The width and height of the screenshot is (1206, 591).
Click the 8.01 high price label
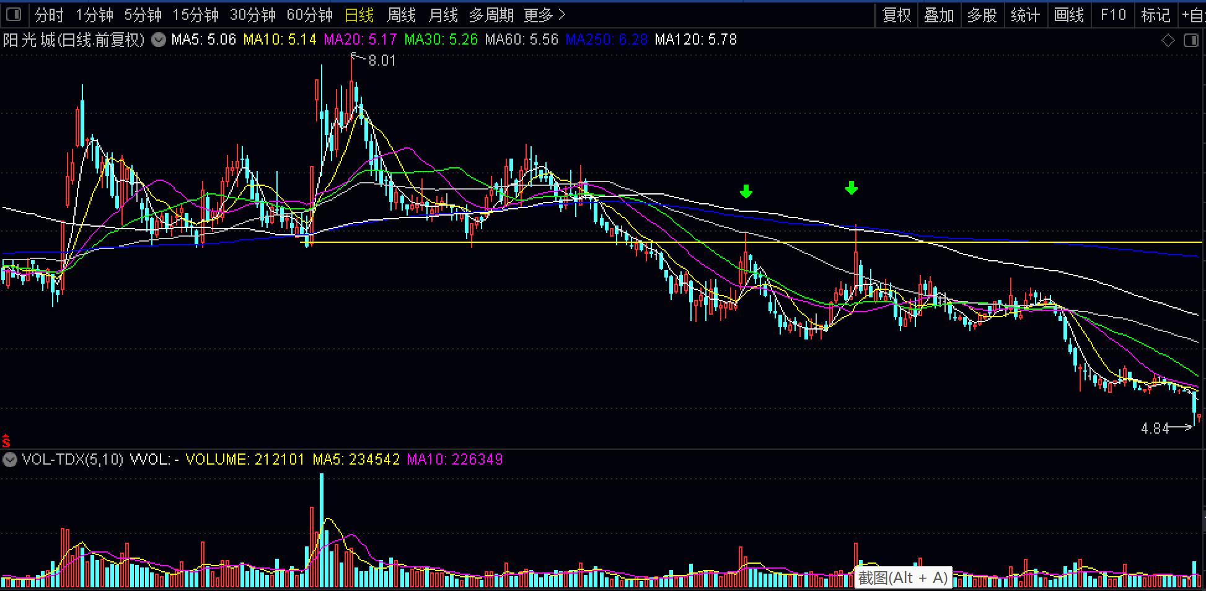point(382,61)
